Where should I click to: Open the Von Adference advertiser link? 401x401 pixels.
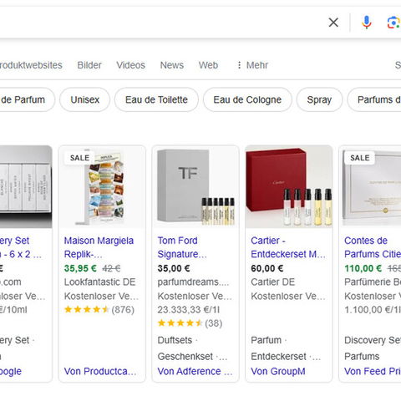(195, 371)
